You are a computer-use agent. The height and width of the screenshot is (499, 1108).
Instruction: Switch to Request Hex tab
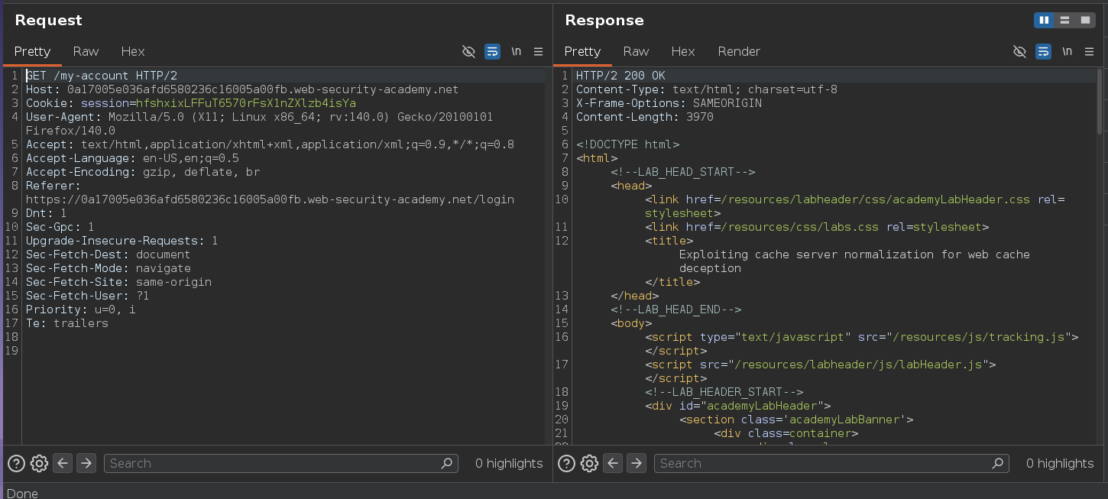coord(133,51)
